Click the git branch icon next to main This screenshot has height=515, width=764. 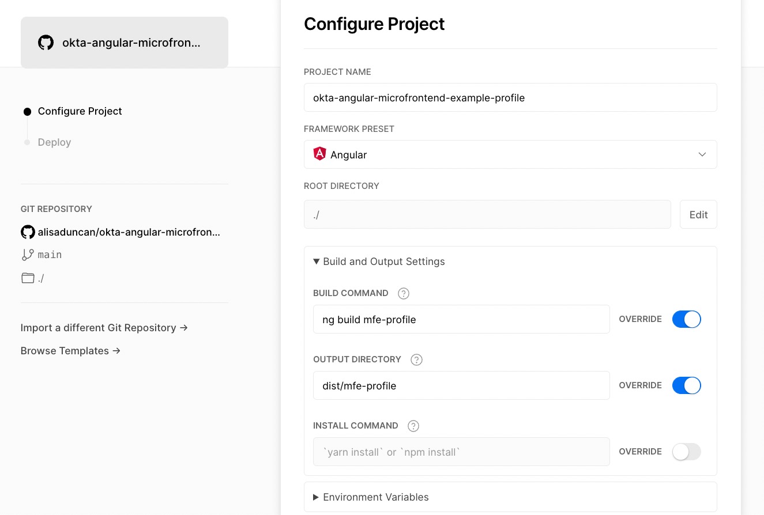click(28, 255)
